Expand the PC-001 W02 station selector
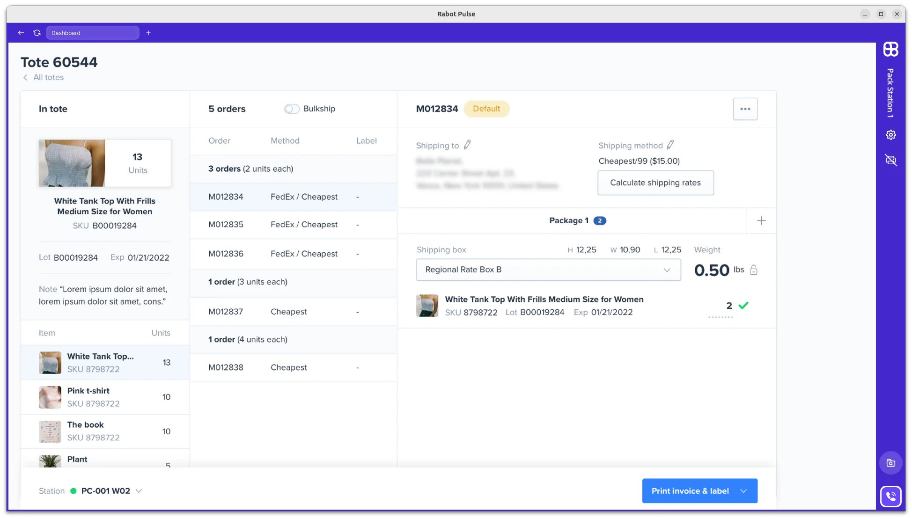912x519 pixels. point(139,491)
